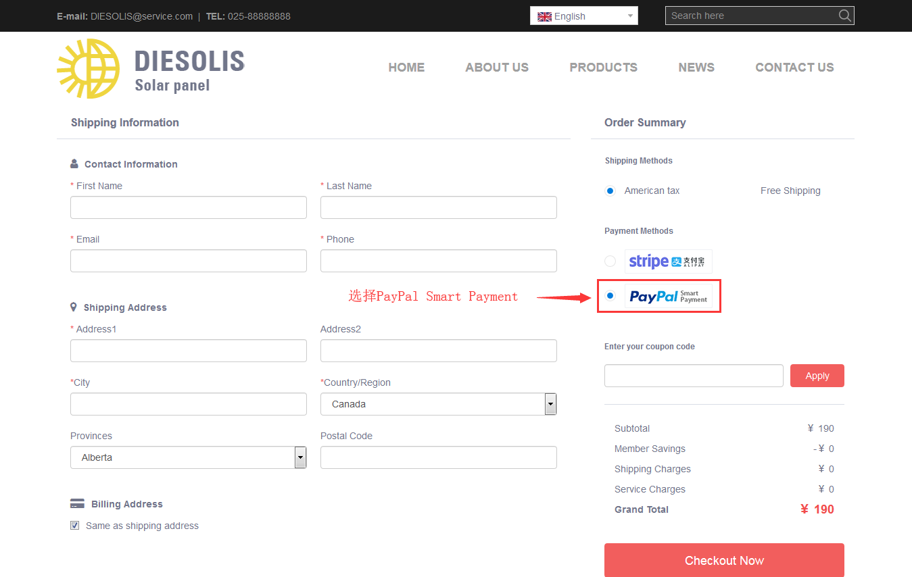Click the Stripe Alipay payment logo

(x=668, y=261)
